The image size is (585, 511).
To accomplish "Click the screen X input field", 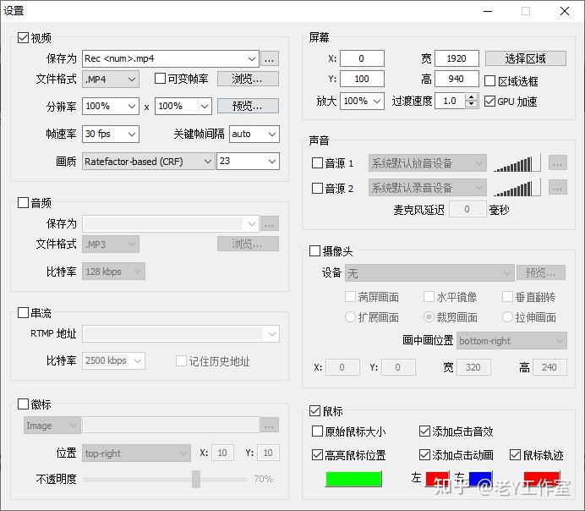I will coord(362,58).
